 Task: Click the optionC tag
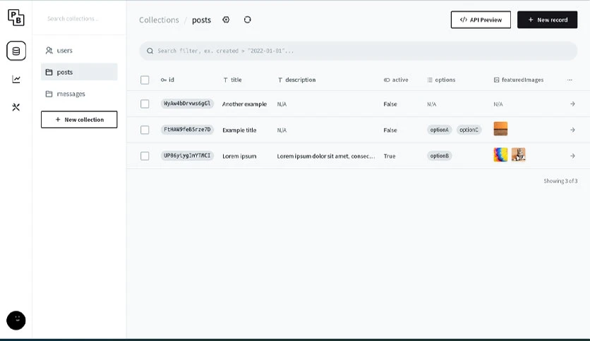click(x=469, y=130)
